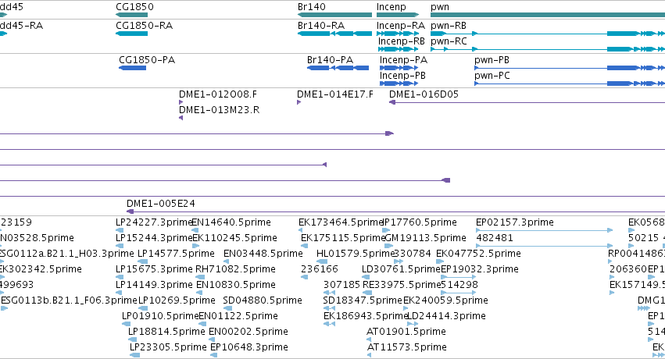
Task: Click EST EP10648.3prime
Action: [249, 347]
